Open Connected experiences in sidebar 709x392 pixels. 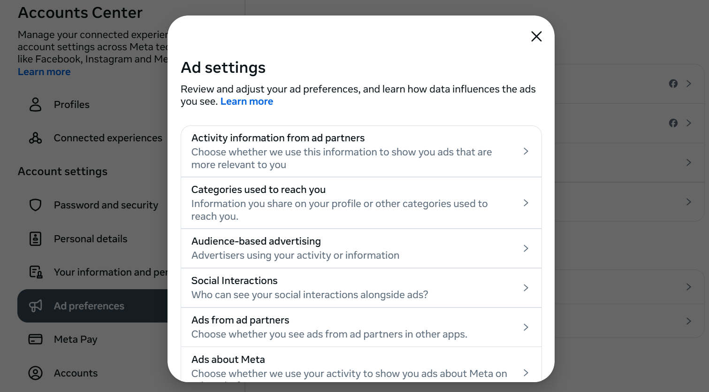pyautogui.click(x=108, y=138)
